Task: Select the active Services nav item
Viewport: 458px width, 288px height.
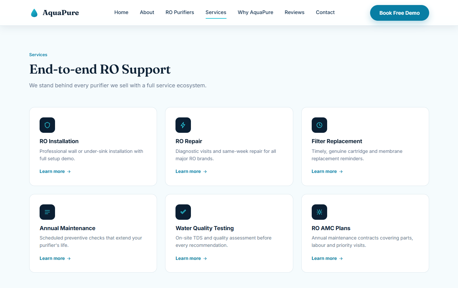Action: (216, 12)
